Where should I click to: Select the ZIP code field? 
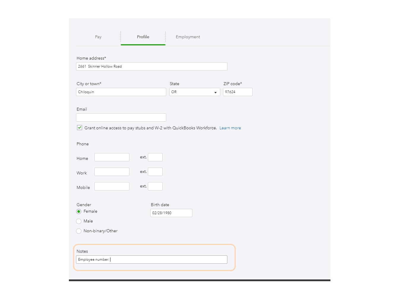(x=237, y=92)
